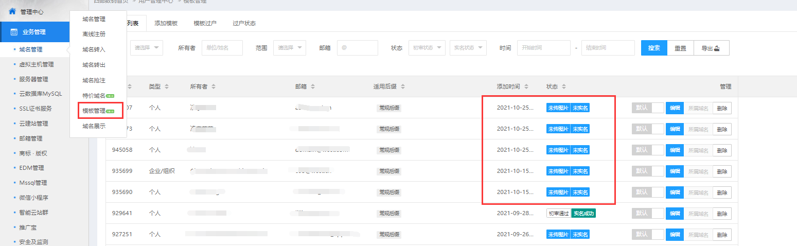This screenshot has width=797, height=246.
Task: Open the 实名状态 dropdown filter
Action: (468, 48)
